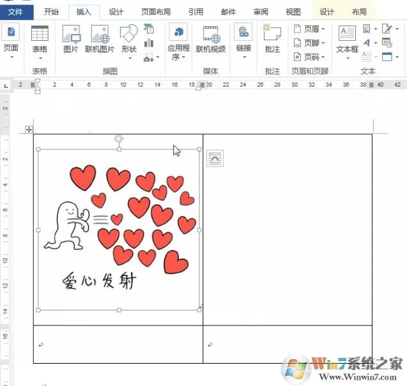Click the picture rotation handle
Image resolution: width=407 pixels, height=386 pixels.
[119, 139]
